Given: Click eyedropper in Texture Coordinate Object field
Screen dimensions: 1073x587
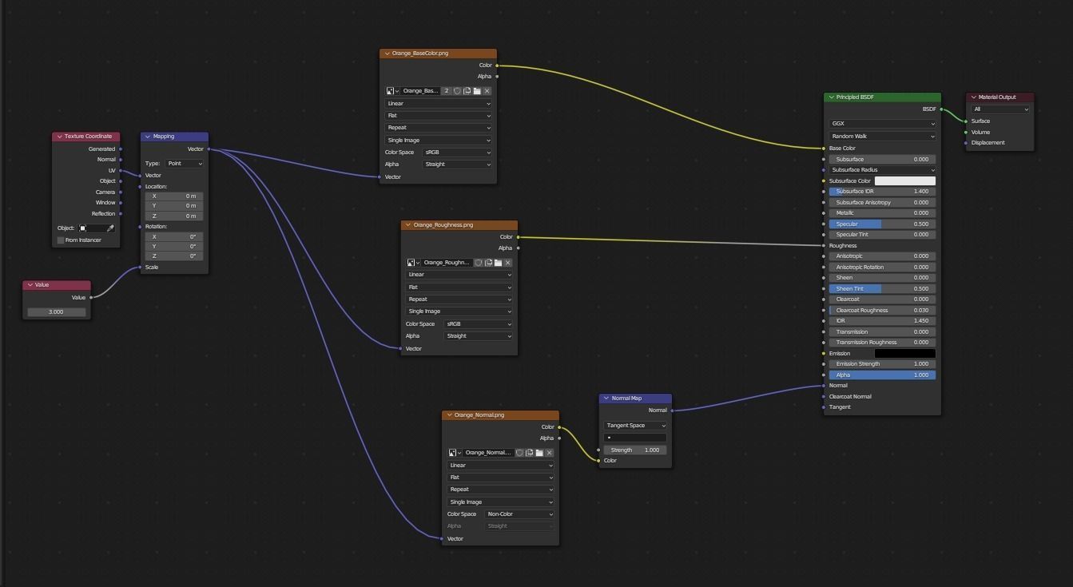Looking at the screenshot, I should tap(110, 228).
